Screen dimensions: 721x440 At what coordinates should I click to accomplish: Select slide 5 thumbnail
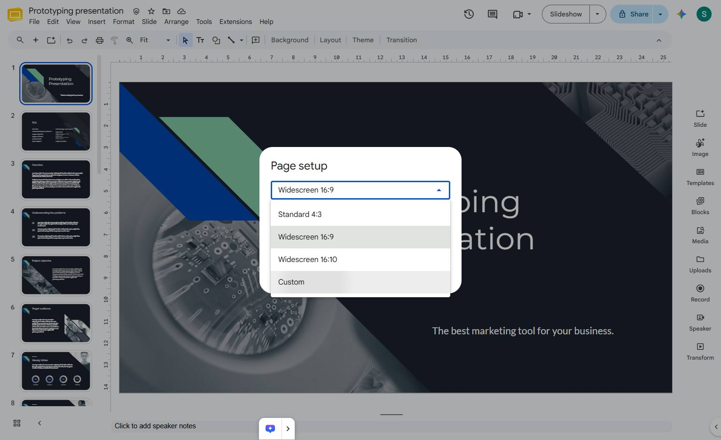pos(56,275)
